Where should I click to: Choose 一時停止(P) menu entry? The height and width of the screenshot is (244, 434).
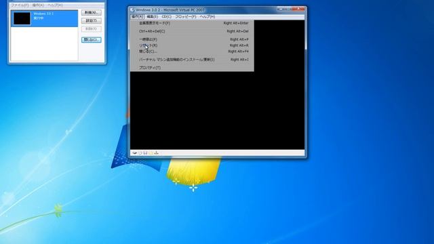[192, 39]
